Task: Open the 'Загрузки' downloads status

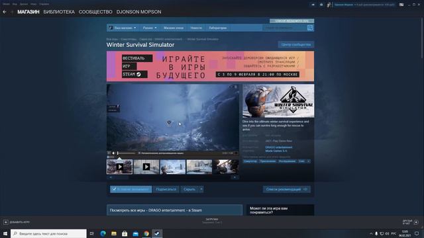Action: pyautogui.click(x=212, y=221)
